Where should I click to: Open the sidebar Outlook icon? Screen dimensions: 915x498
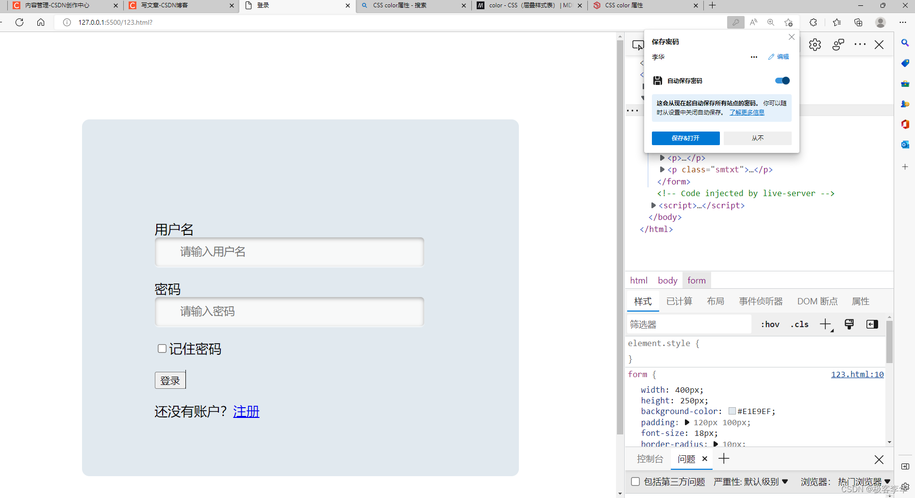coord(905,145)
